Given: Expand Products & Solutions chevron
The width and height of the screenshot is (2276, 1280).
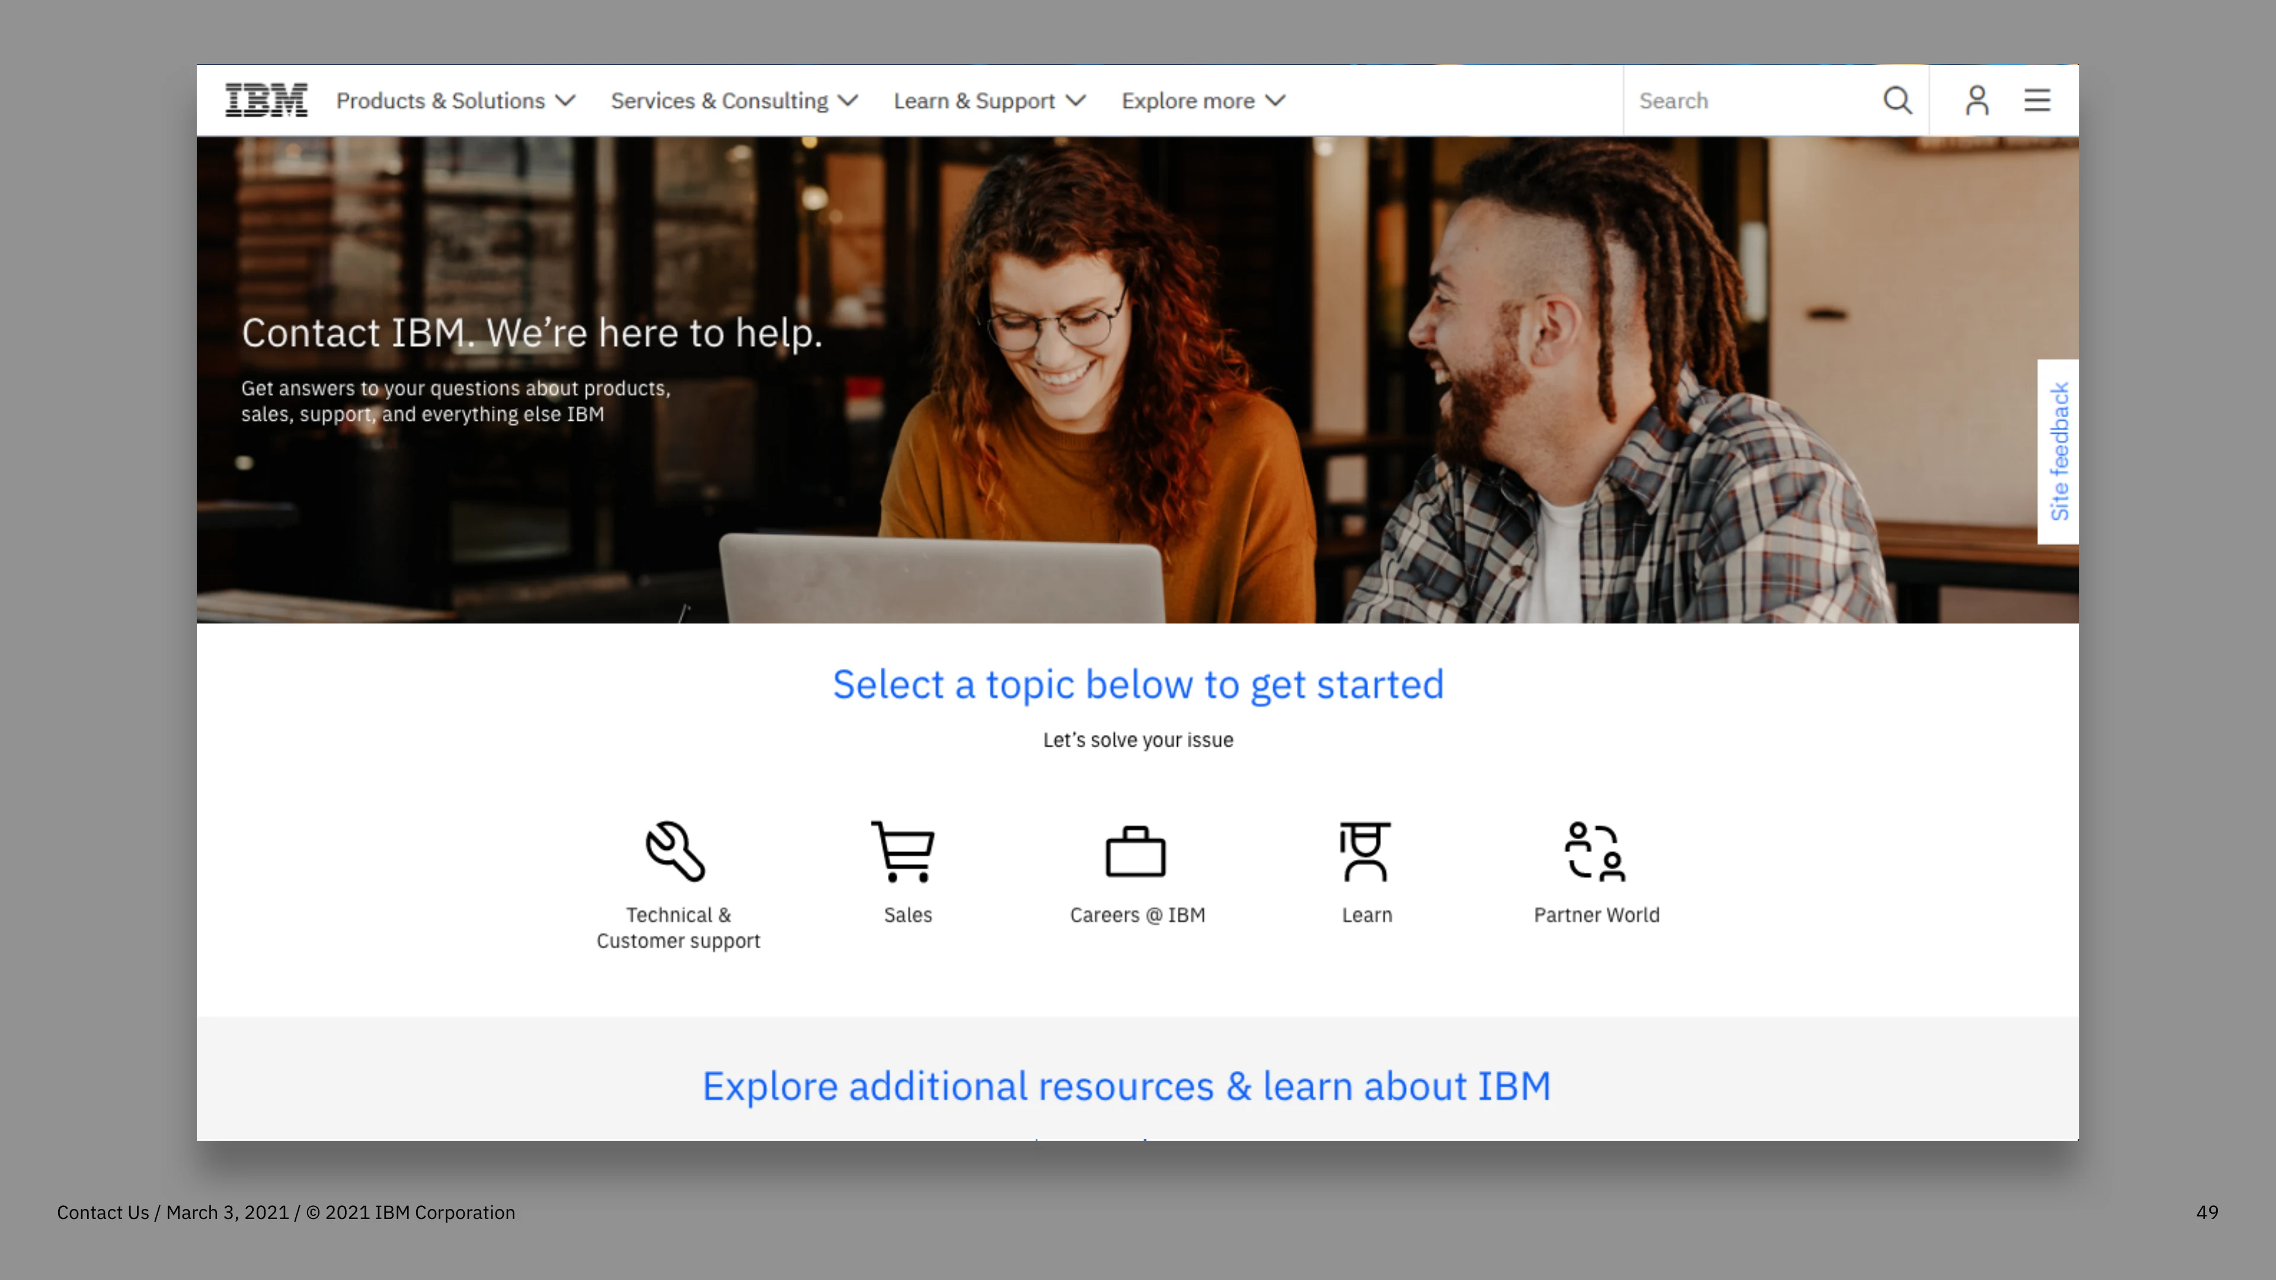Looking at the screenshot, I should coord(565,101).
